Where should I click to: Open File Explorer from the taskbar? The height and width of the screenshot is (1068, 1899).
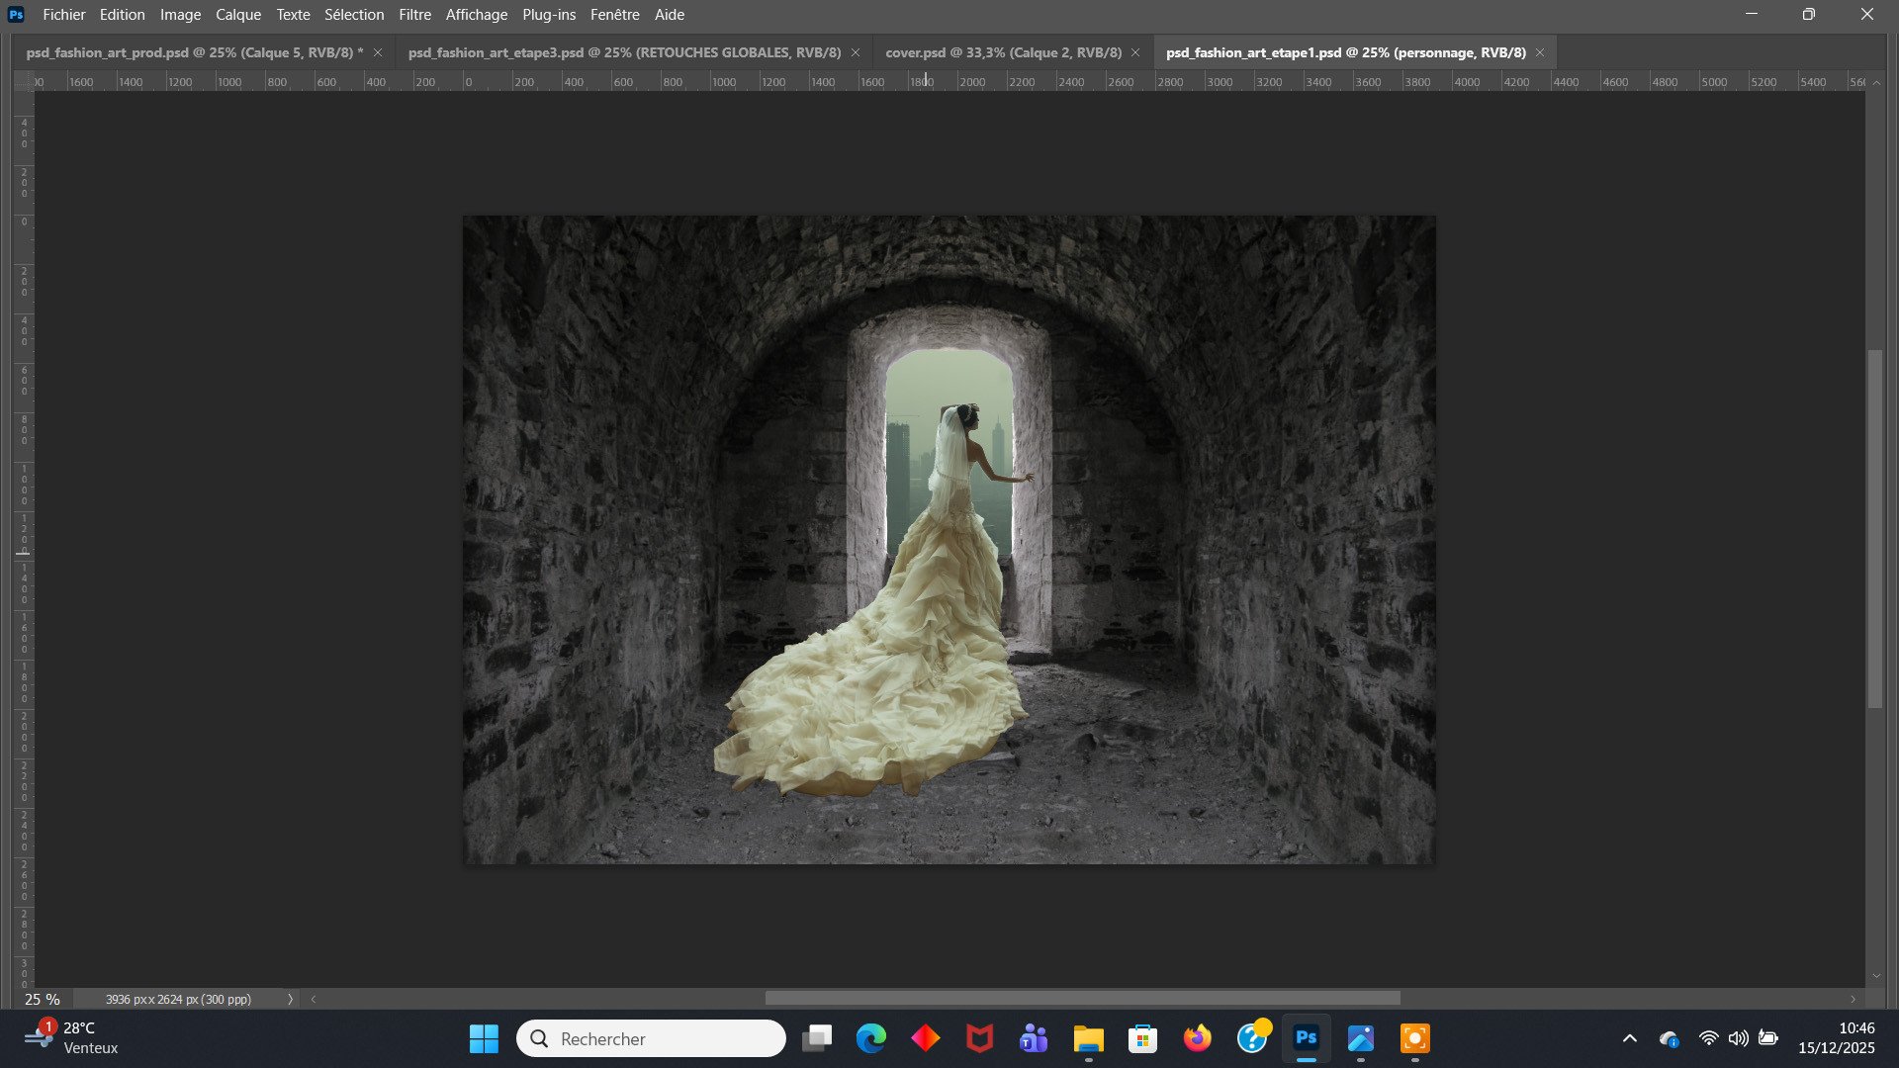(x=1088, y=1038)
